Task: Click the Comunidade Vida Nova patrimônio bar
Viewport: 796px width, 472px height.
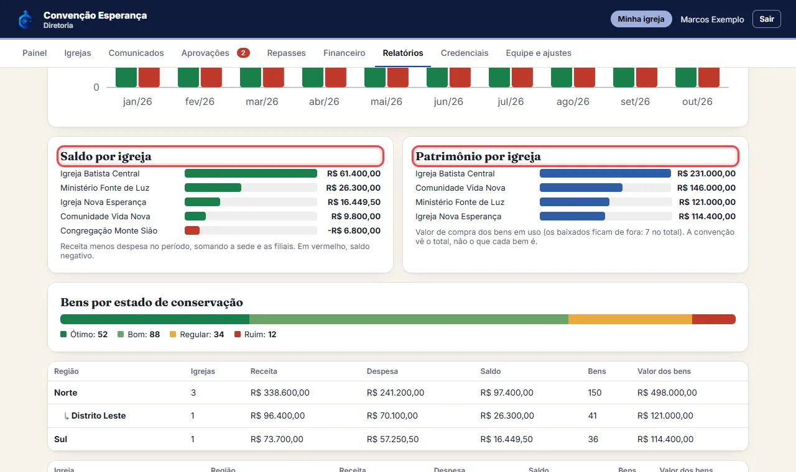Action: (581, 188)
